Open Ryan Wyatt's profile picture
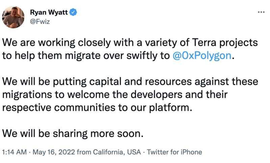This screenshot has height=163, width=270. coord(13,17)
